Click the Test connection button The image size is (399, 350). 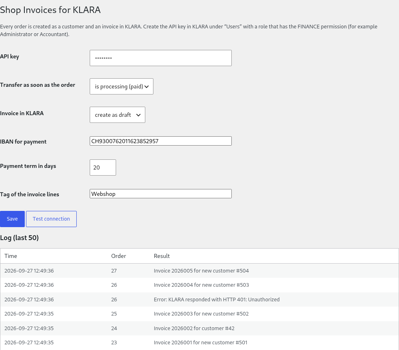pos(51,219)
